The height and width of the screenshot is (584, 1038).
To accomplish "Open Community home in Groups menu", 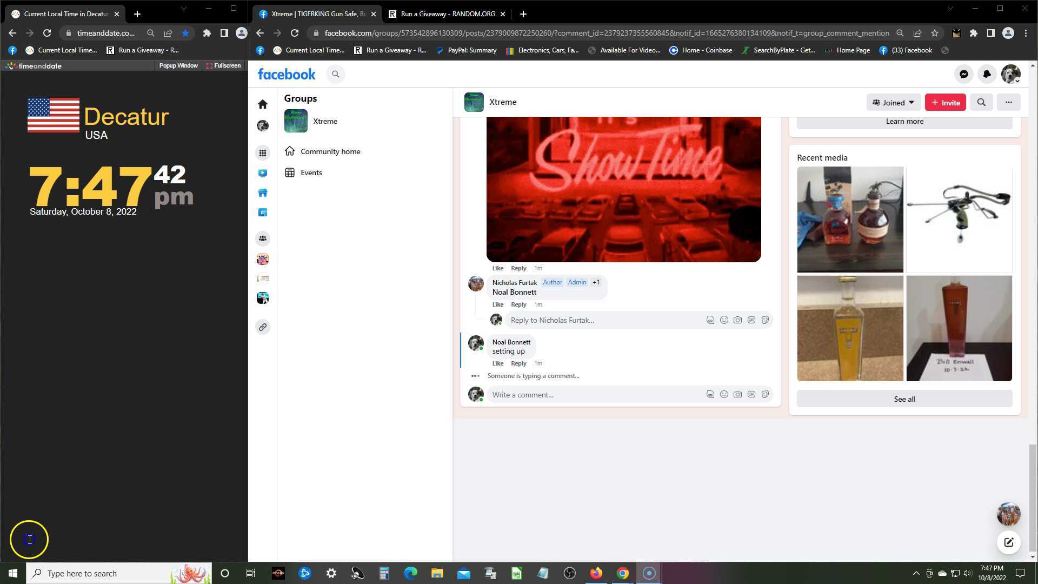I will (x=330, y=151).
